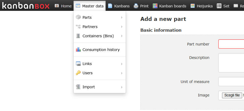Click the Heijunka icon in navbar
Screen dimensions: 244x111
pos(193,6)
